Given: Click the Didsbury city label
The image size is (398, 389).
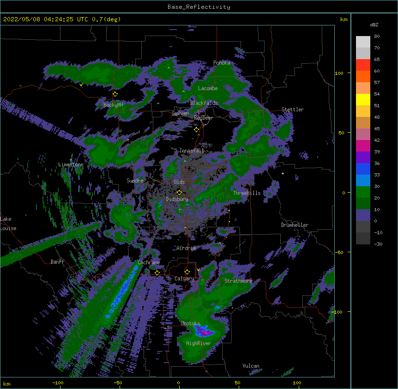Looking at the screenshot, I should tap(177, 199).
